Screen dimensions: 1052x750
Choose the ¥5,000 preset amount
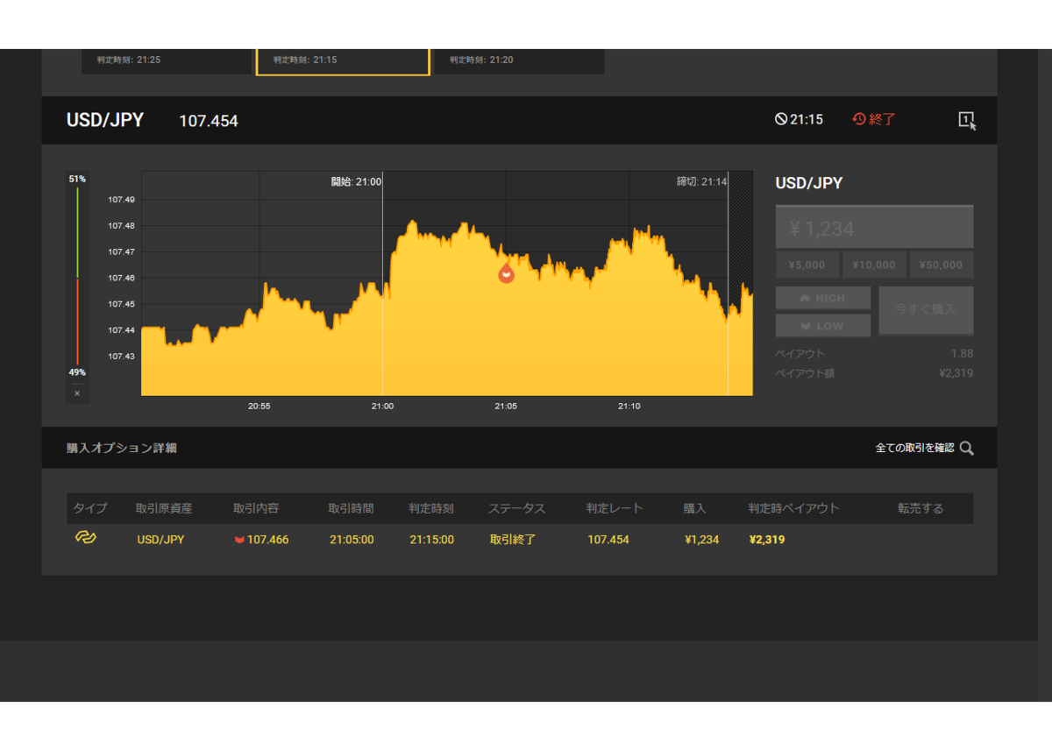coord(807,265)
